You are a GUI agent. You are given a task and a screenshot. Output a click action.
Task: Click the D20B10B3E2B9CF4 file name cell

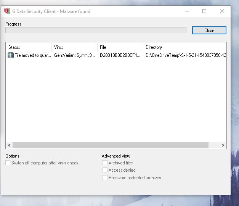[120, 55]
